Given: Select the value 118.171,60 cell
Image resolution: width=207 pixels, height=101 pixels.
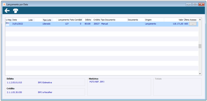Looking at the screenshot, I should tap(178, 24).
